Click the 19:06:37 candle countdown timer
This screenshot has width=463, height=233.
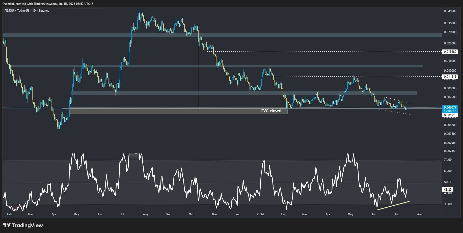[450, 111]
